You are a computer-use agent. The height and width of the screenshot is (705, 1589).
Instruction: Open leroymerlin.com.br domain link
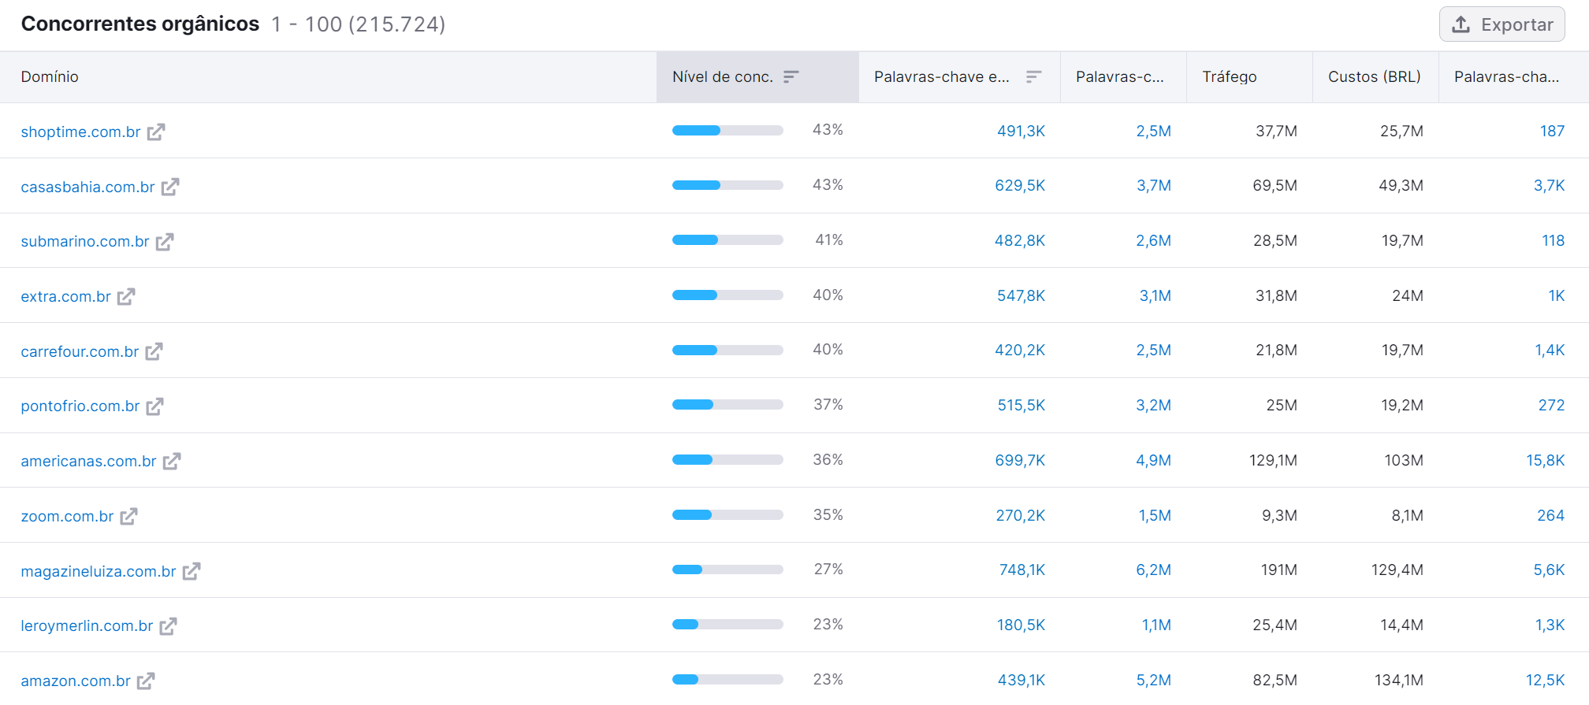coord(87,626)
